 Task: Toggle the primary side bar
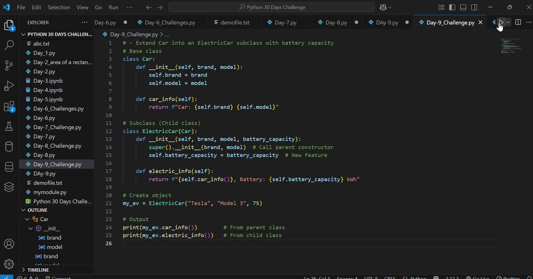click(452, 8)
